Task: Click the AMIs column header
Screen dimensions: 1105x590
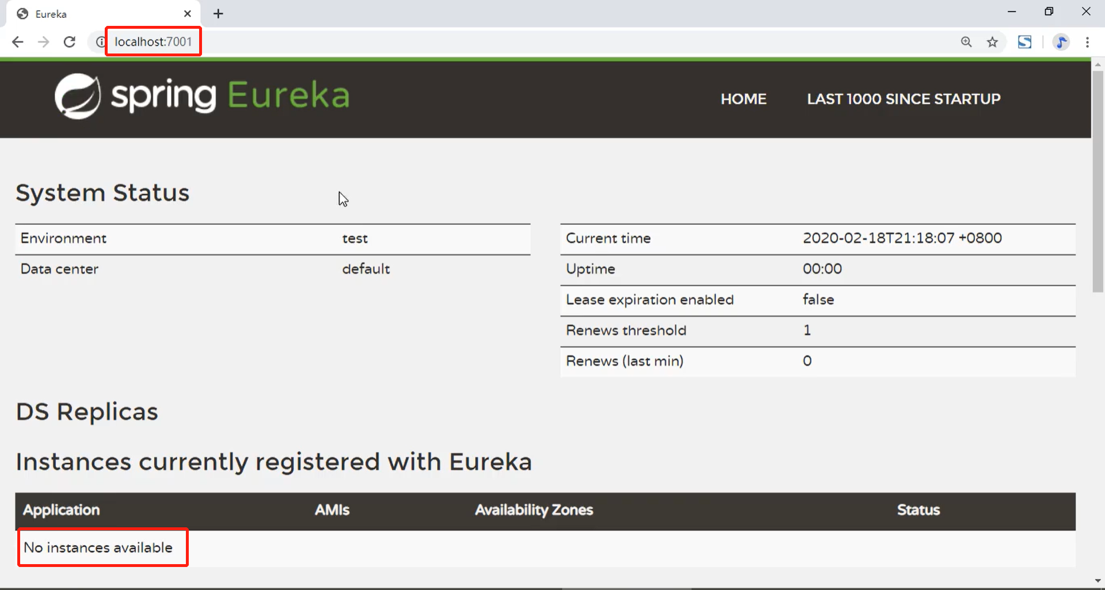Action: [x=332, y=510]
